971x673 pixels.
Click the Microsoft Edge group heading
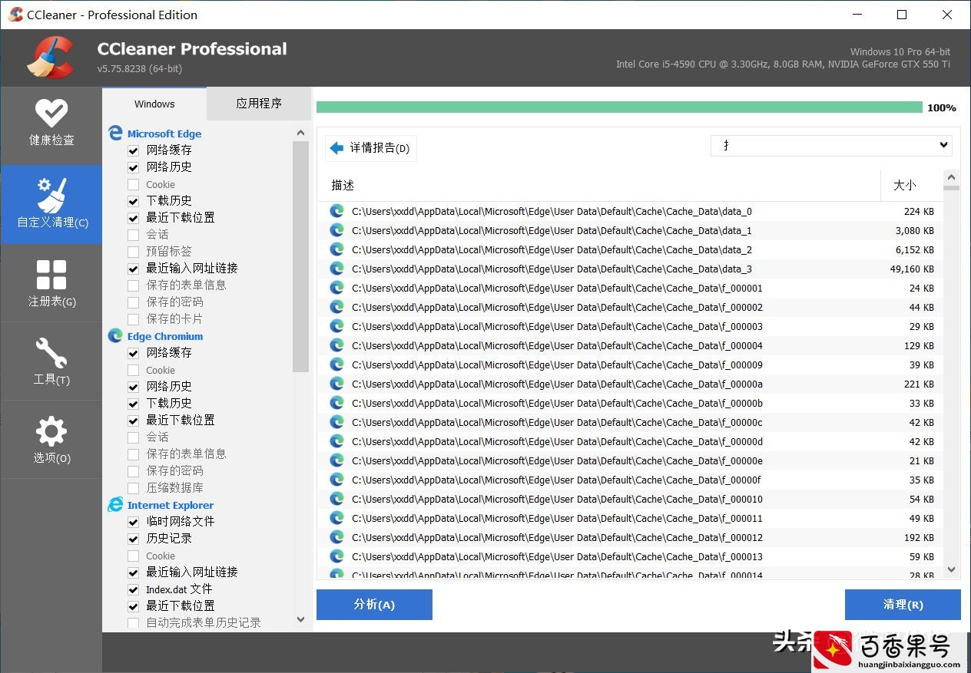[x=164, y=134]
